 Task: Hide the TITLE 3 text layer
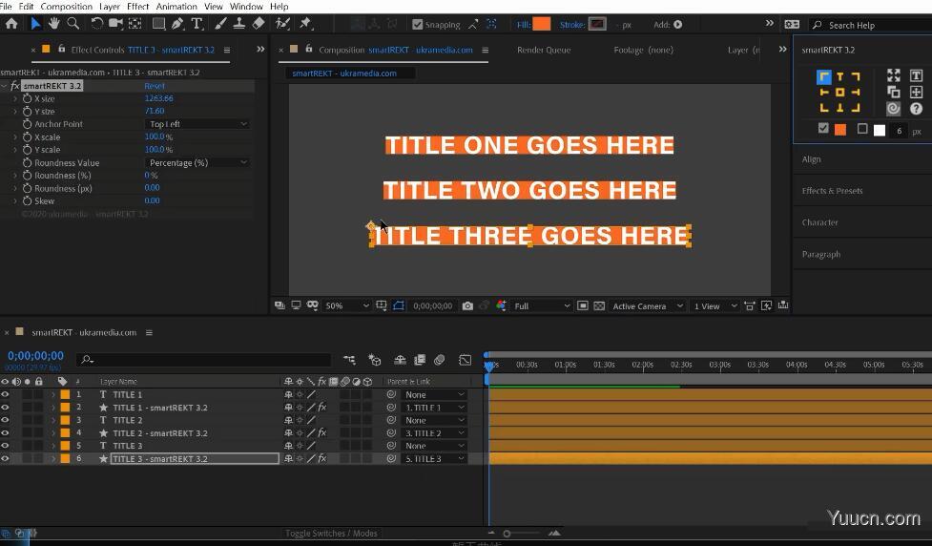point(5,446)
